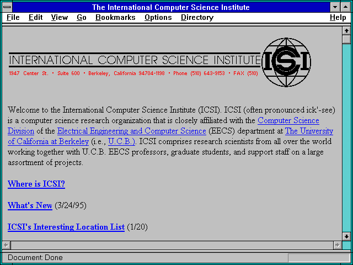Open the Go menu
Screen dimensions: 353x265
pos(82,17)
